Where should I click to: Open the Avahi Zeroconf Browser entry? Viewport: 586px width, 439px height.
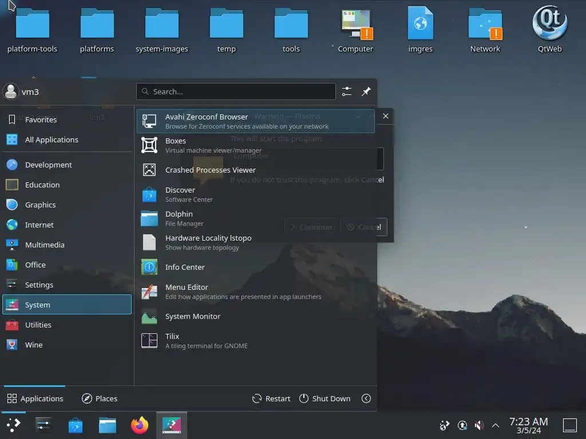tap(256, 121)
